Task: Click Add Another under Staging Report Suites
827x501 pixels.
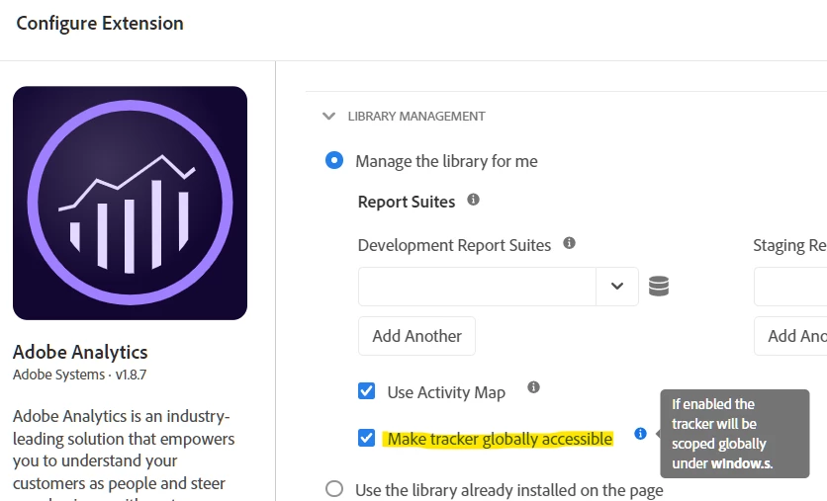Action: pos(790,336)
